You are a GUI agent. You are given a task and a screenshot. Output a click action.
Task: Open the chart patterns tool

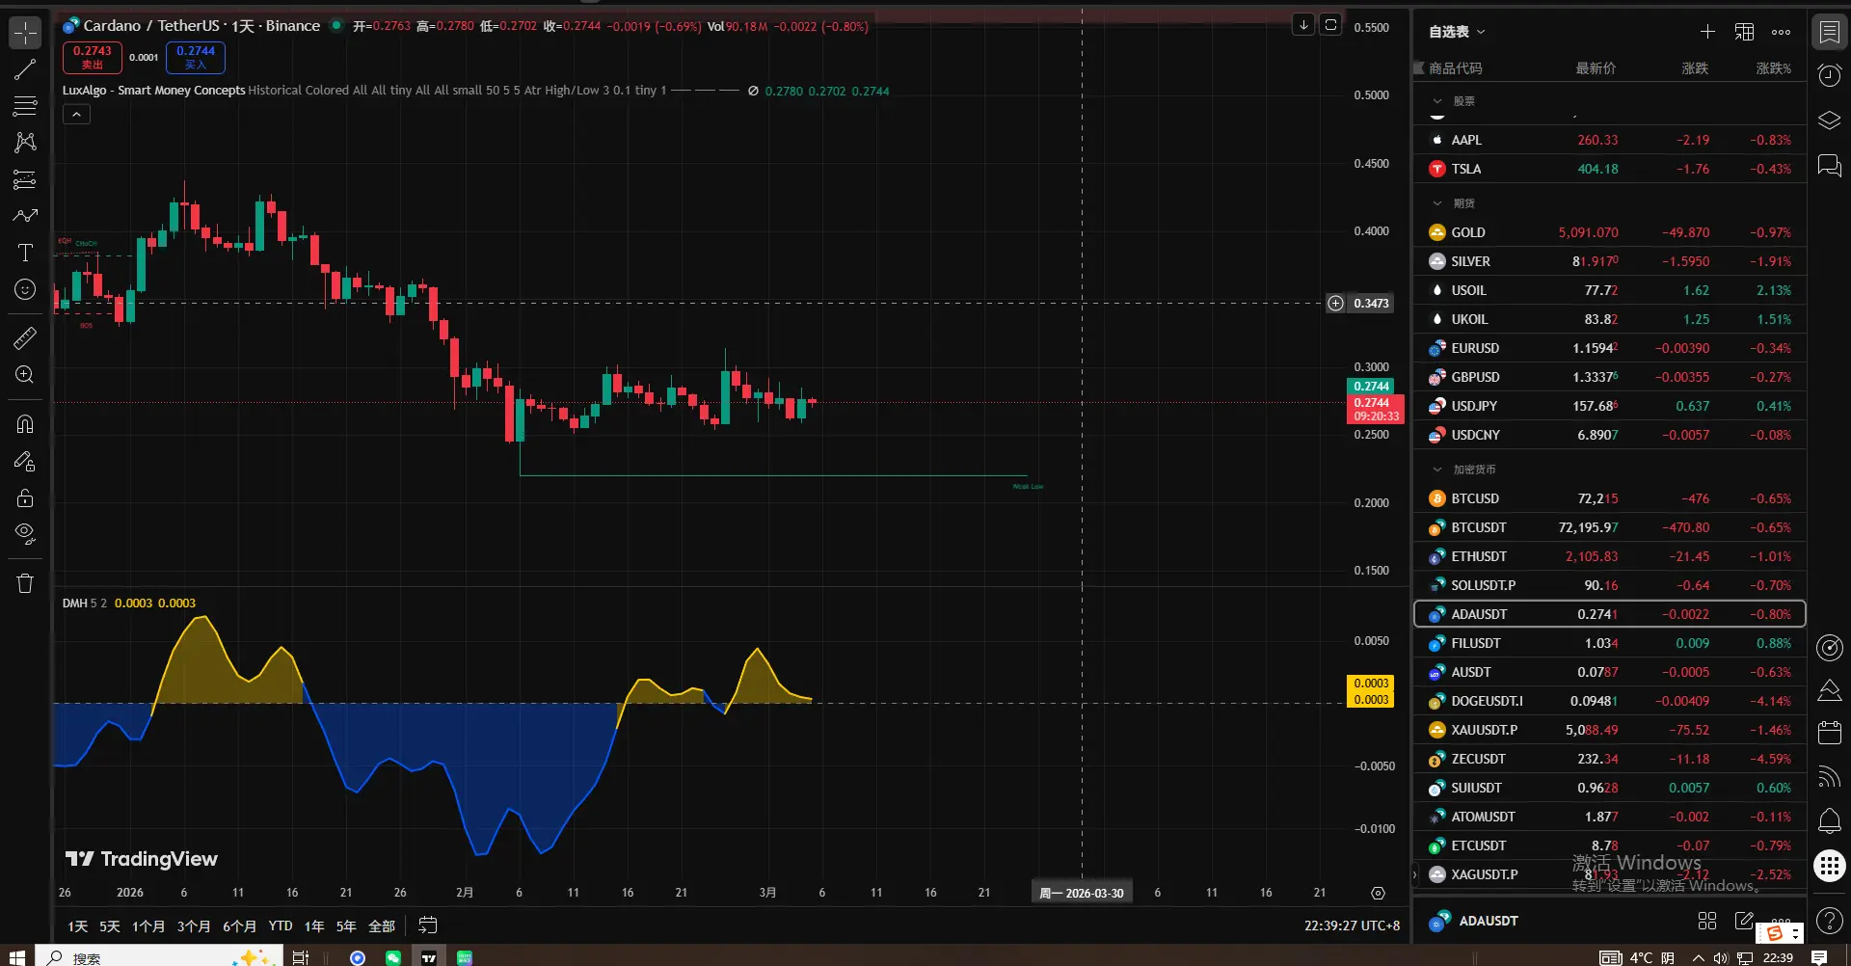tap(25, 143)
